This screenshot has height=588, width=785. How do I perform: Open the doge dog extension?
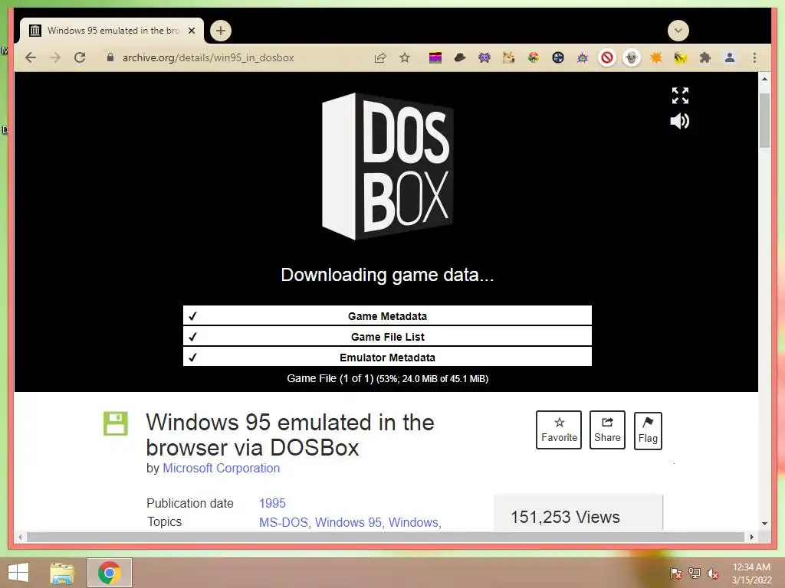click(x=509, y=58)
